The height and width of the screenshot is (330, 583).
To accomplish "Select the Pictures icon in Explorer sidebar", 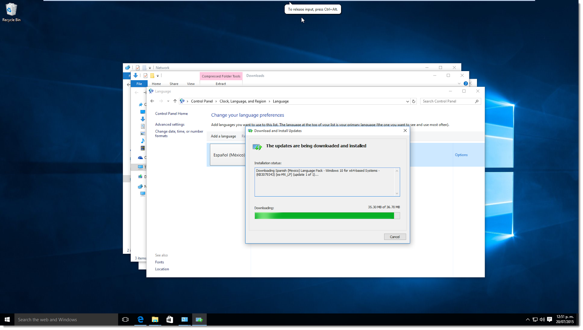I will tap(143, 133).
